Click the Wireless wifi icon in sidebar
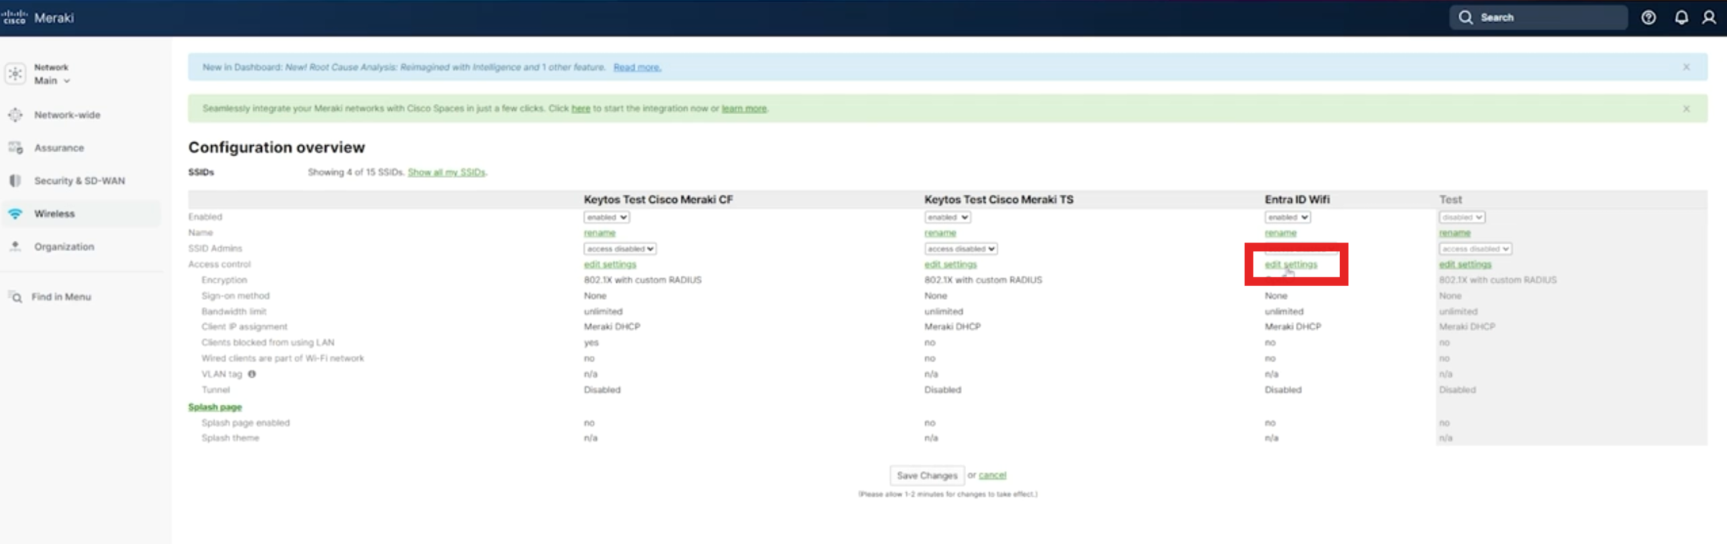 pyautogui.click(x=15, y=214)
